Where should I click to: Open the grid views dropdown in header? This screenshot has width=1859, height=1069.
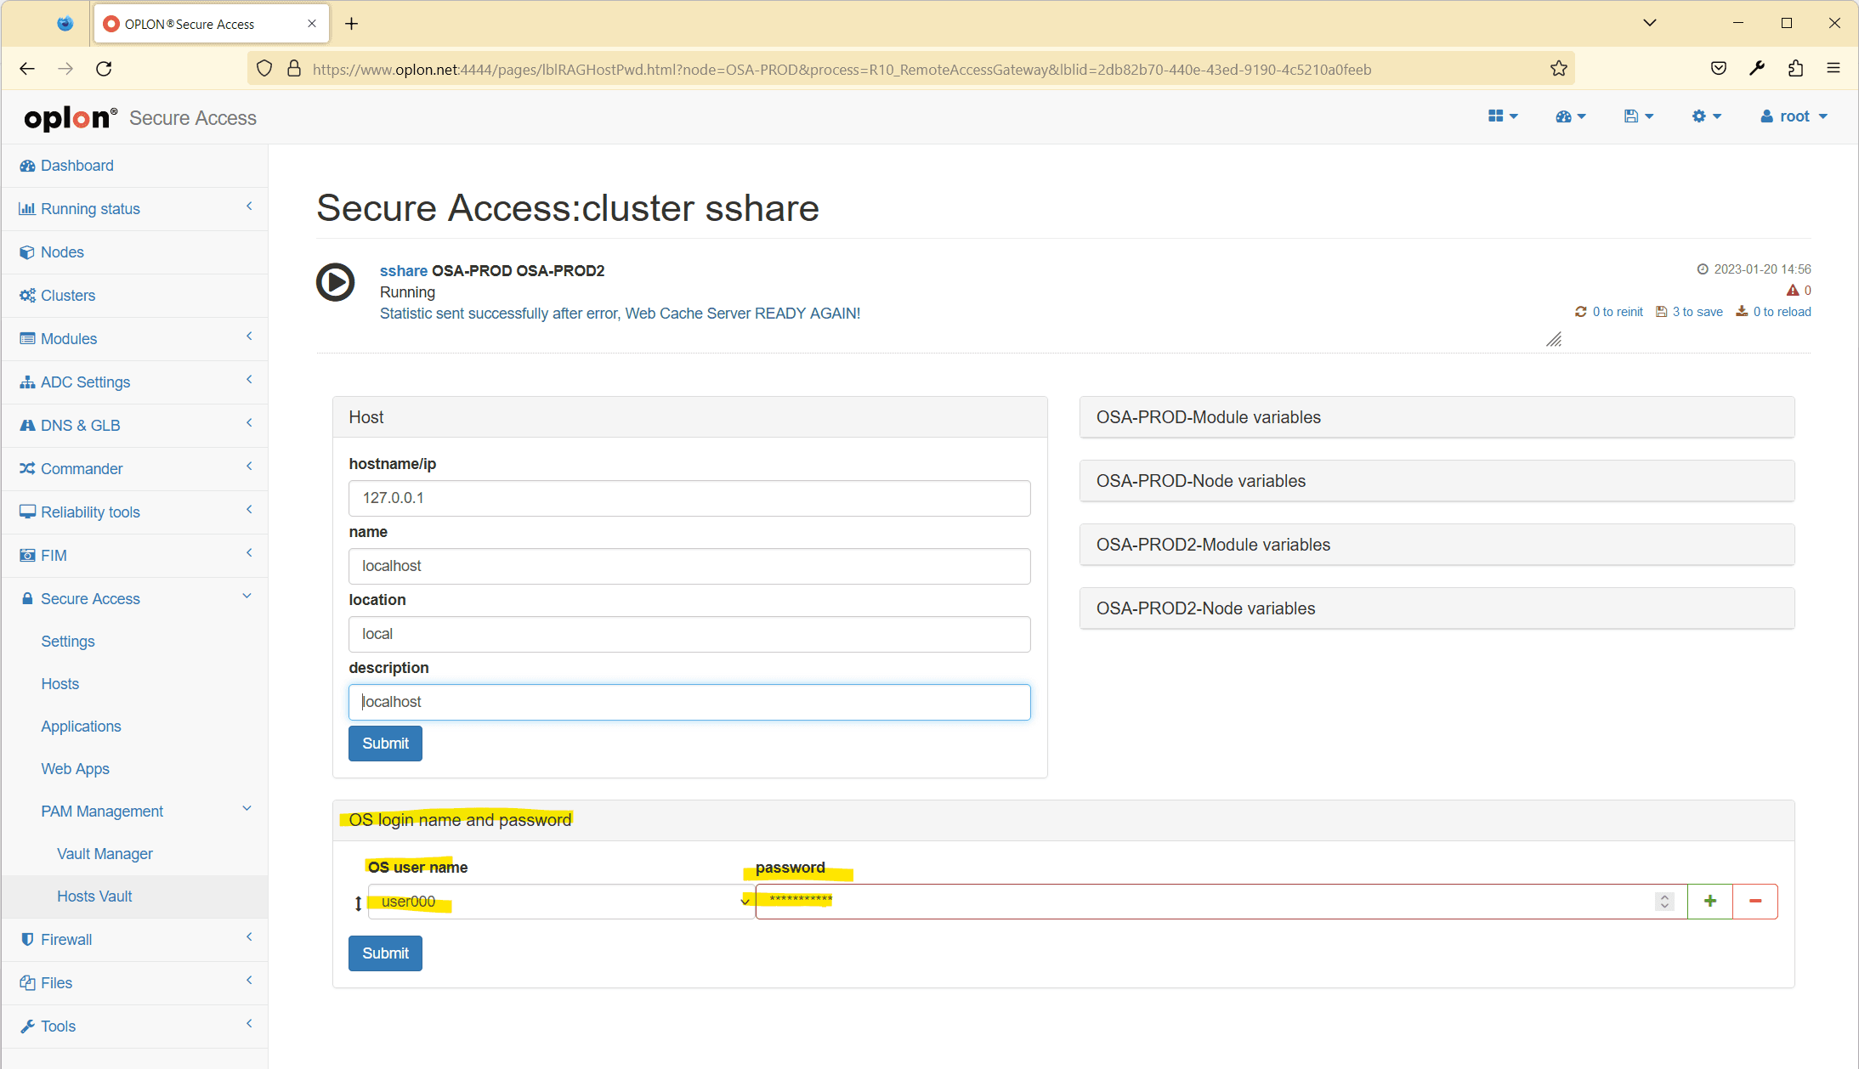click(x=1503, y=116)
